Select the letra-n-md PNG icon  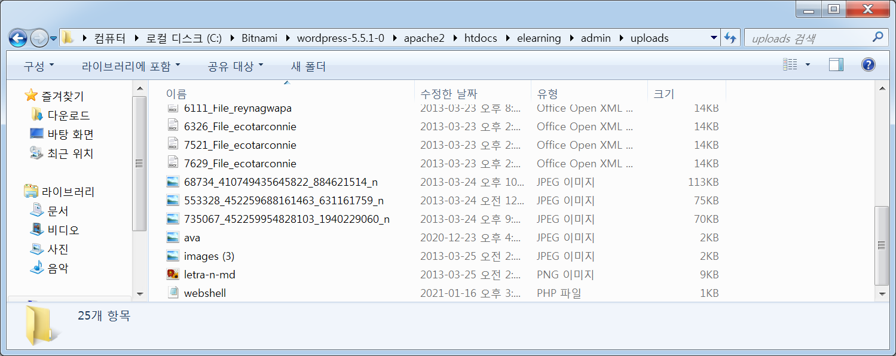click(x=173, y=274)
